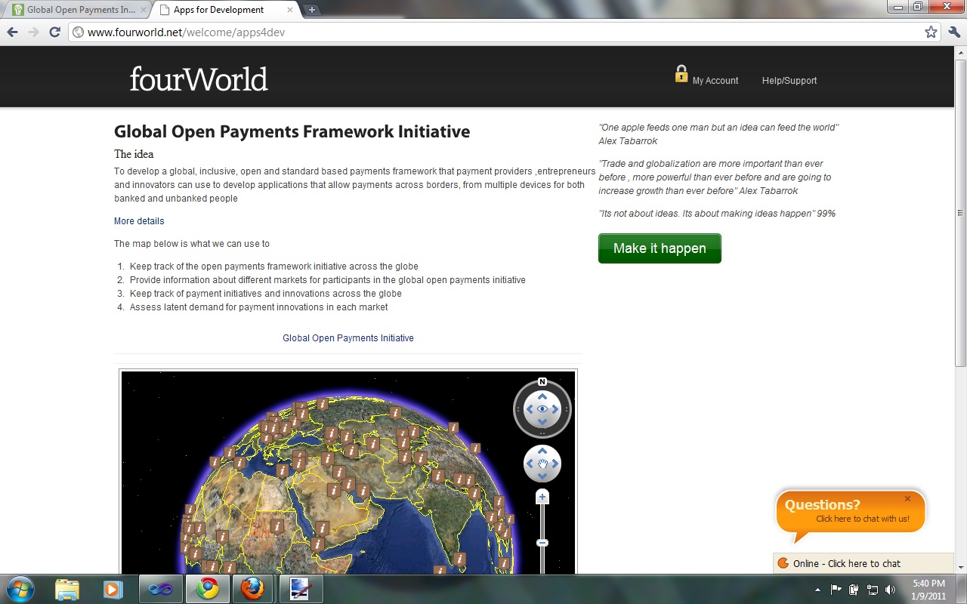Zoom in with the map plus button

tap(542, 497)
